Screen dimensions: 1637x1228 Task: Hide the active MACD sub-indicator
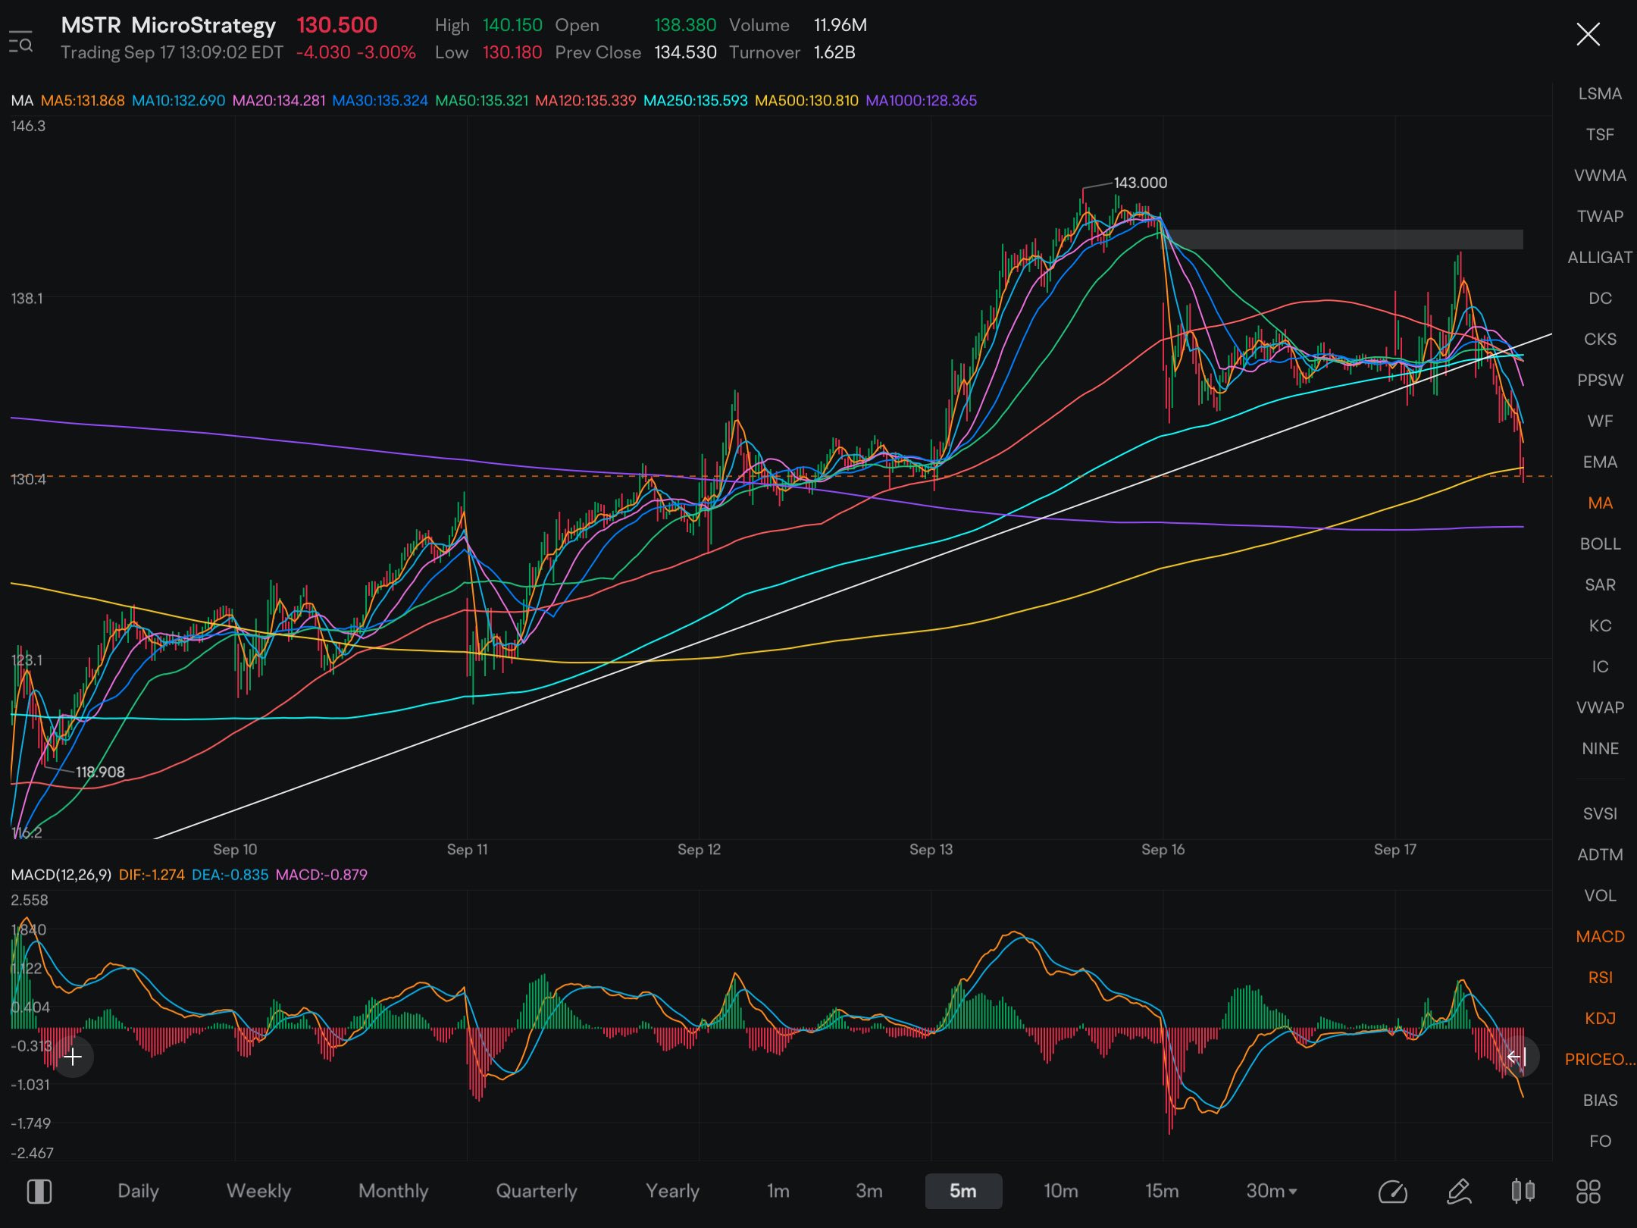click(1600, 937)
